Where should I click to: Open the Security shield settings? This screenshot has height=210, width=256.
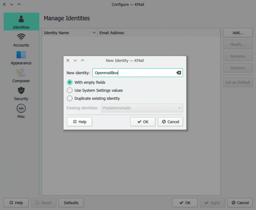click(x=21, y=93)
